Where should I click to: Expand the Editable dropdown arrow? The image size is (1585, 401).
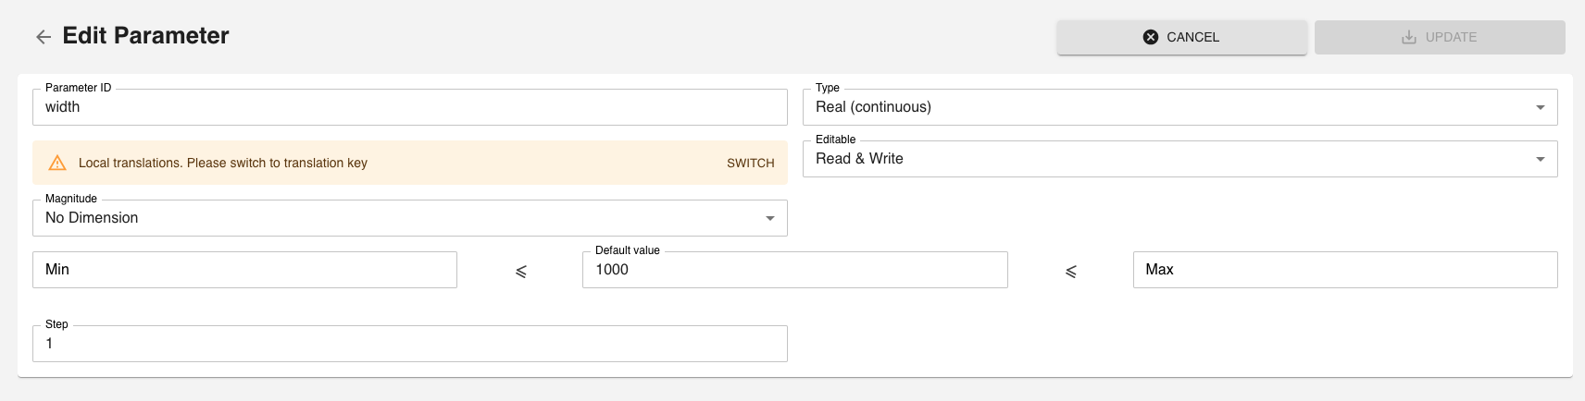coord(1541,160)
